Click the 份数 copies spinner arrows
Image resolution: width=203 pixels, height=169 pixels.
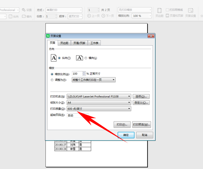point(56,16)
